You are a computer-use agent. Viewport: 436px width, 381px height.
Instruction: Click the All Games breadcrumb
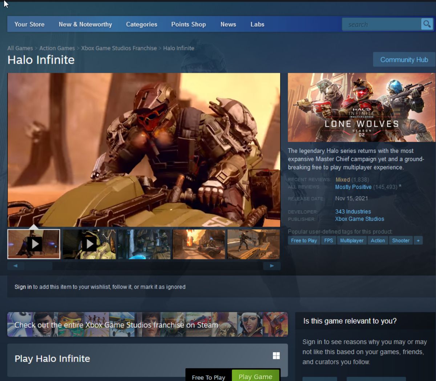[20, 48]
